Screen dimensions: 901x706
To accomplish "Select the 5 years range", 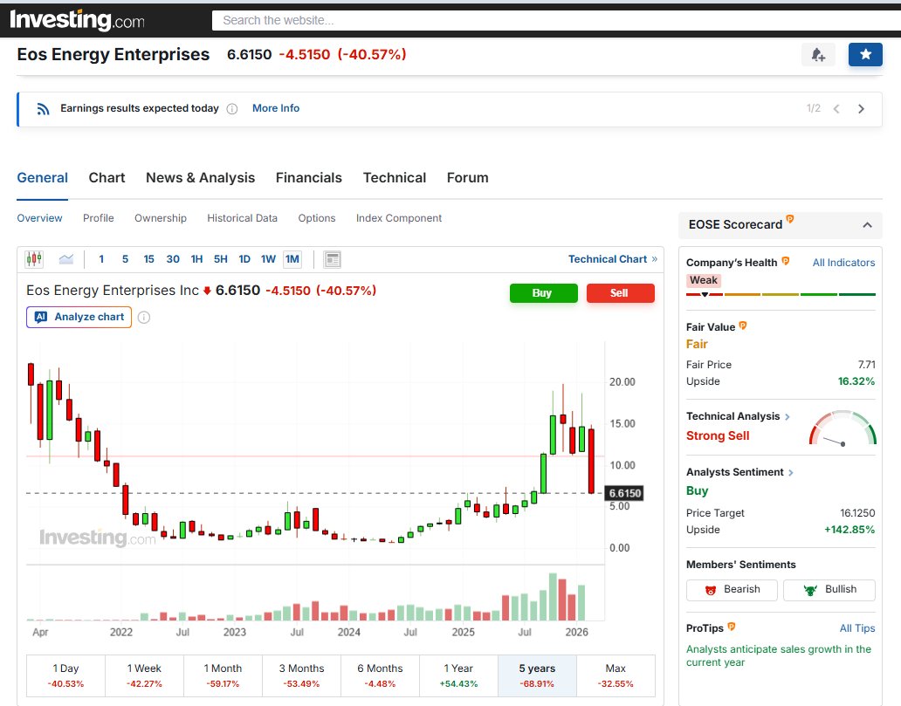I will coord(537,675).
